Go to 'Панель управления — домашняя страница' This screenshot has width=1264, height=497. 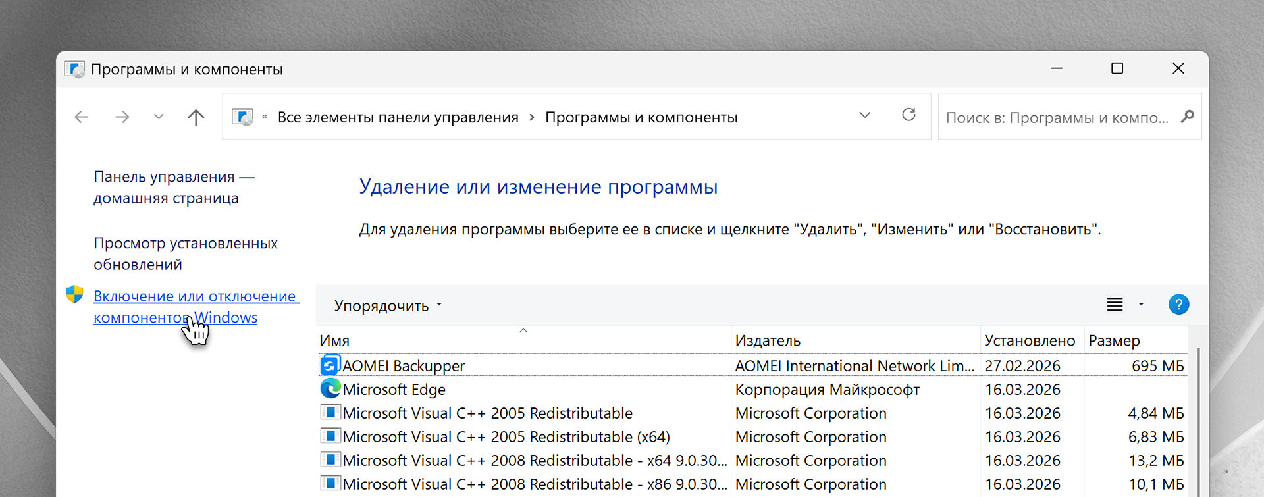[x=173, y=188]
